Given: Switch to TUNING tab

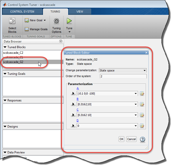Looking at the screenshot, I should 55,12.
